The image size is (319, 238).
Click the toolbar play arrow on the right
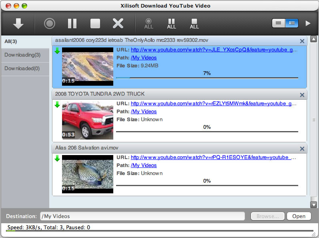[x=308, y=23]
